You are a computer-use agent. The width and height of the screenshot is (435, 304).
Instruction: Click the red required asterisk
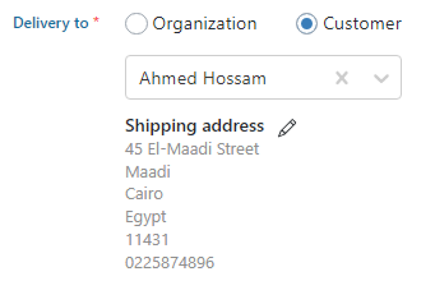coord(96,23)
